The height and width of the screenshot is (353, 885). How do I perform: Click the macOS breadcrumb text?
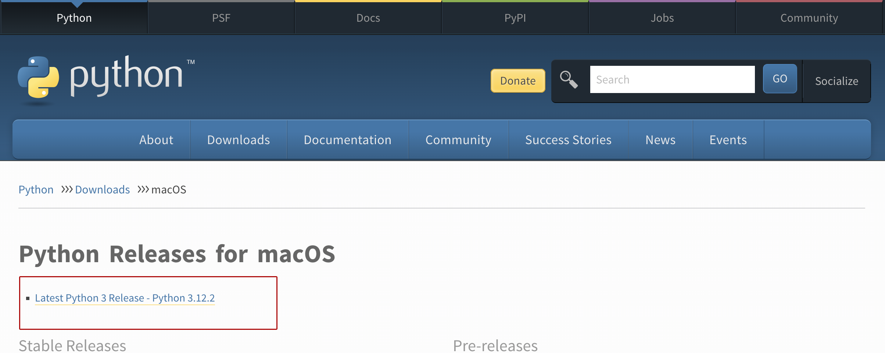point(169,189)
